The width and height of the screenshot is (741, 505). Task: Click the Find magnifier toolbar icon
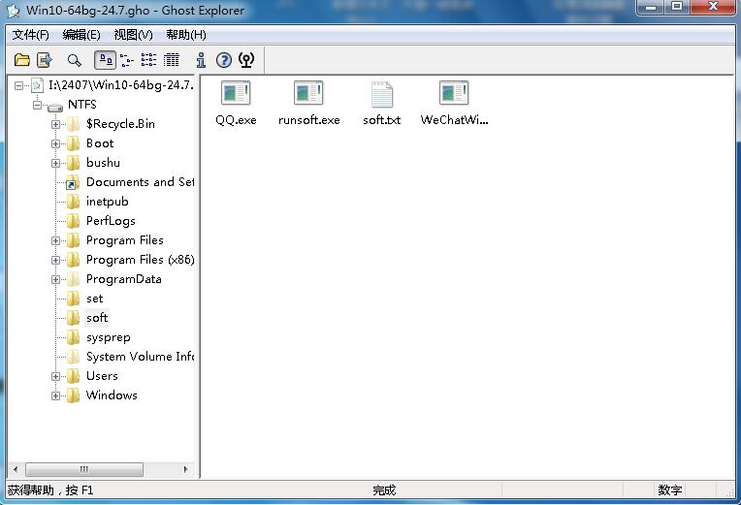pos(74,60)
